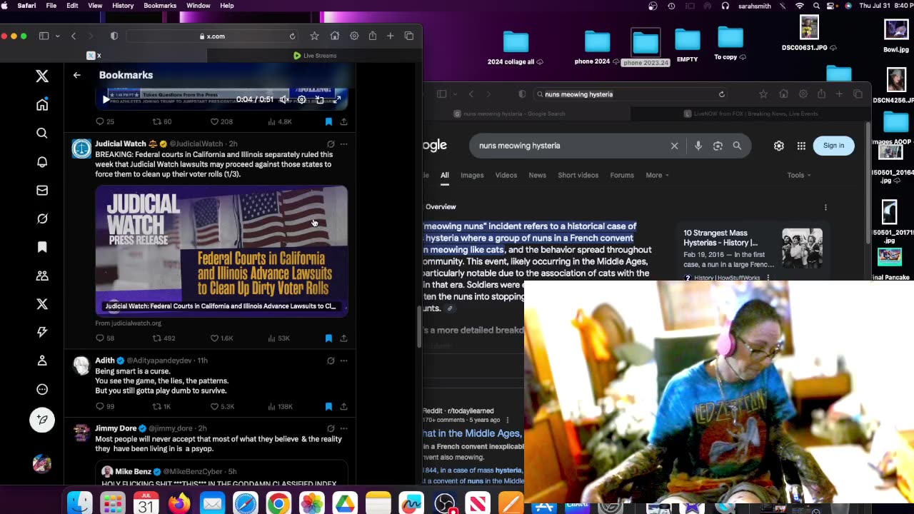Open the phone 2024 folder on desktop
The image size is (914, 514).
[x=597, y=47]
